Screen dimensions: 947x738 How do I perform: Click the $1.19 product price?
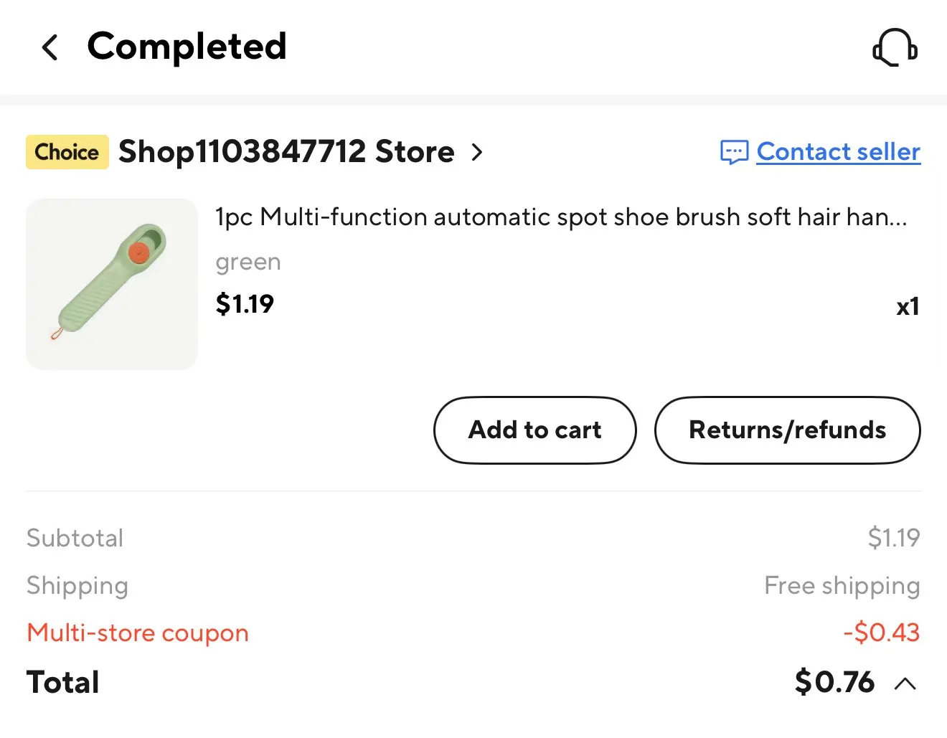(x=245, y=304)
